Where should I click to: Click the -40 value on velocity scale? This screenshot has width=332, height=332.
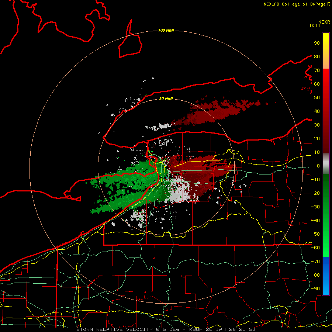315,221
